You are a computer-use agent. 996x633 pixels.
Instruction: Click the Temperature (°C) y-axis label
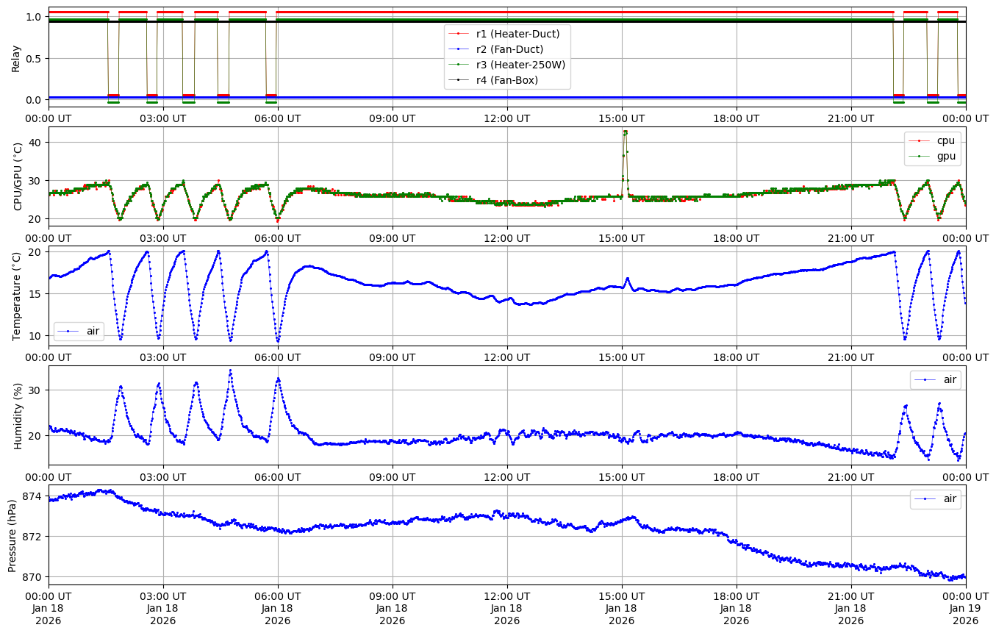point(18,296)
